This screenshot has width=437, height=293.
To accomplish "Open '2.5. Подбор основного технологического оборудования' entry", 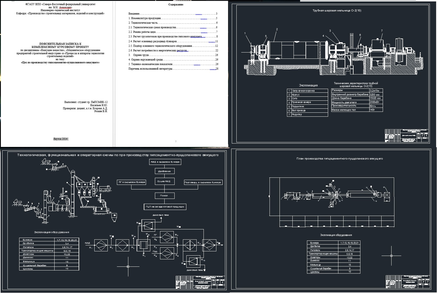I will [x=173, y=46].
